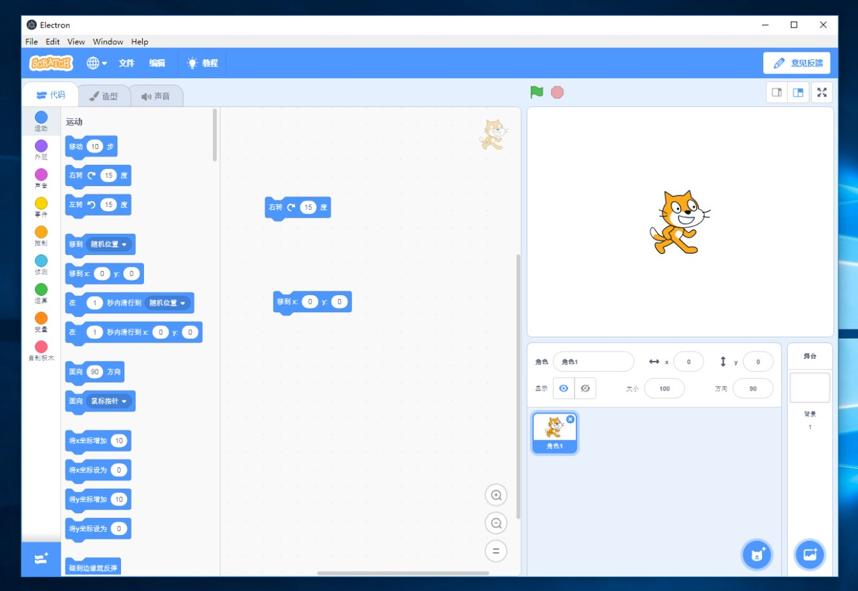
Task: Click the 将x坐标增加 10 block
Action: click(x=98, y=441)
